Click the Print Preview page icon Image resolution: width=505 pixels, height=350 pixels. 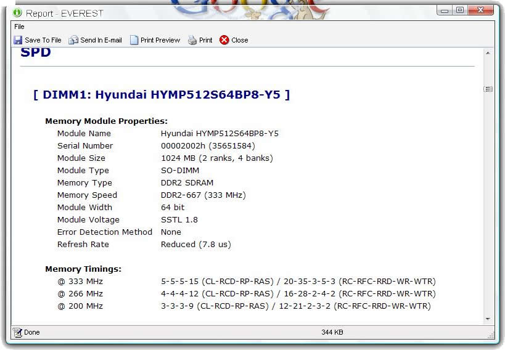click(x=134, y=40)
